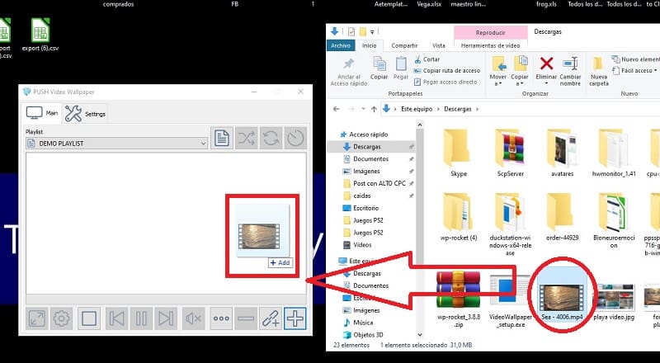Select Objetos 3D in the navigation pane
Screen dimensions: 660x363
pyautogui.click(x=363, y=334)
